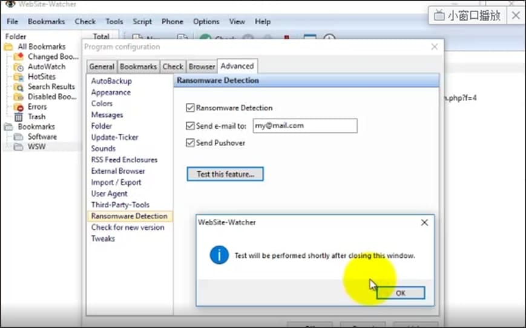The height and width of the screenshot is (328, 526).
Task: Open the Tools menu
Action: pos(114,21)
